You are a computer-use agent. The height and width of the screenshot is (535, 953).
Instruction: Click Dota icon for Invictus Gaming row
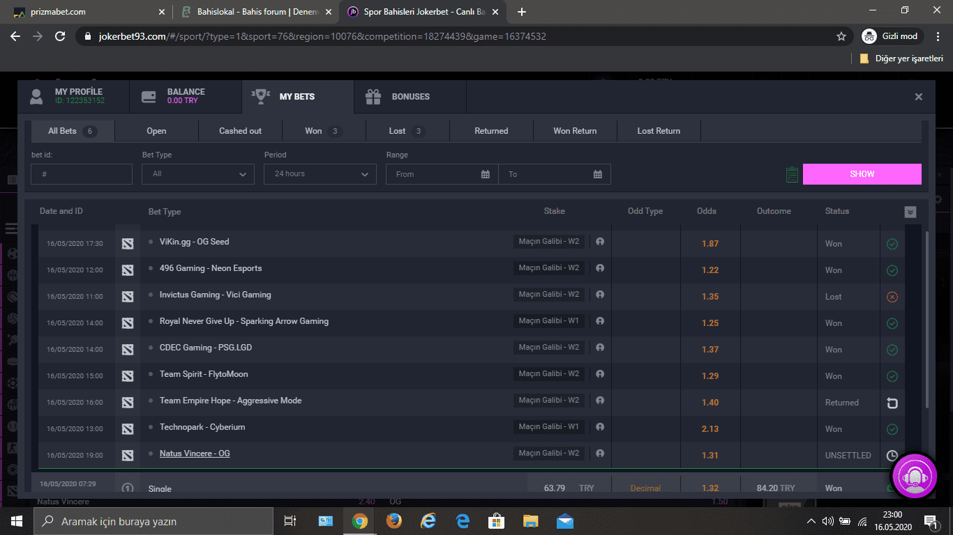pos(127,296)
